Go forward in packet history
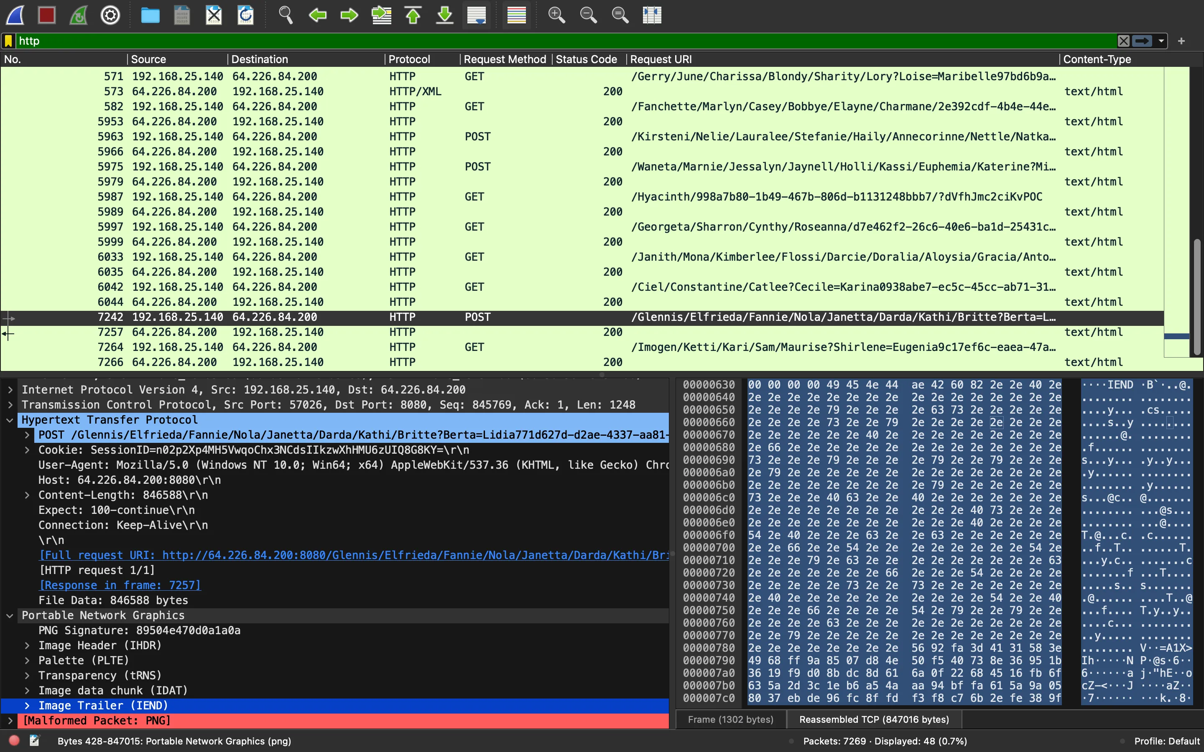Image resolution: width=1204 pixels, height=752 pixels. coord(349,15)
